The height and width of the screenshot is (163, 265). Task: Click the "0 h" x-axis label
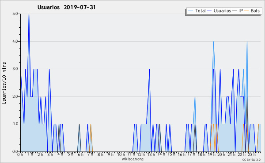point(20,154)
